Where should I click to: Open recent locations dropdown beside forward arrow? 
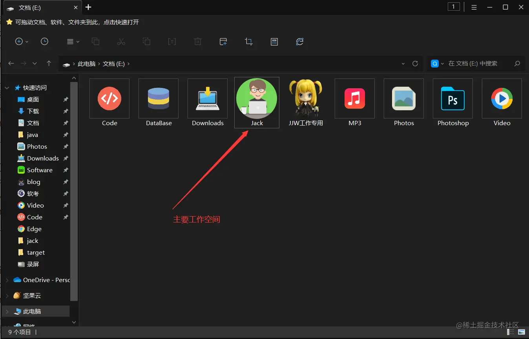(35, 64)
